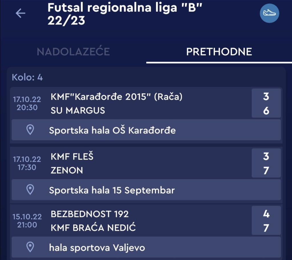This screenshot has height=260, width=292.
Task: Open the KMF FLEŠ team
Action: tap(72, 156)
